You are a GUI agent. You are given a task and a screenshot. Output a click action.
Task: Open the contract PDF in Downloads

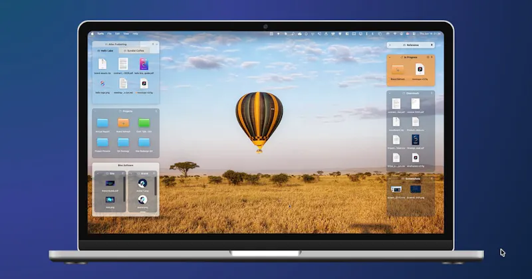396,104
